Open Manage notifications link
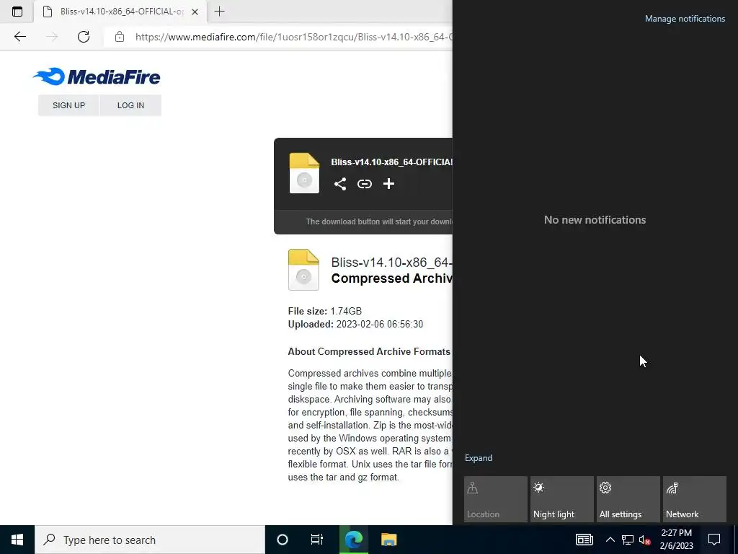Image resolution: width=738 pixels, height=554 pixels. [685, 19]
